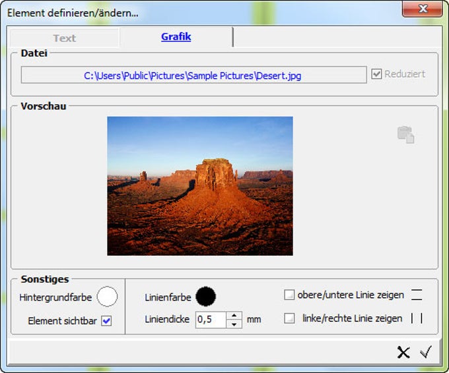Close the Element definieren/ändern window

[423, 9]
